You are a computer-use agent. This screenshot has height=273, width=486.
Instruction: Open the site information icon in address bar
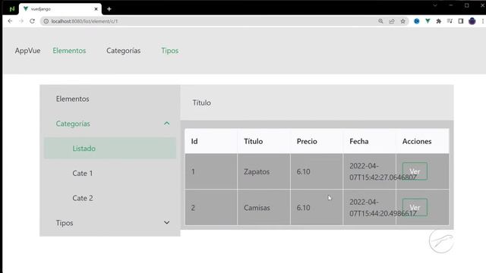pyautogui.click(x=46, y=21)
